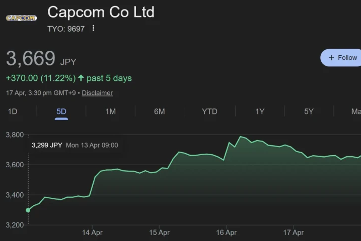Select the YTD range tab
The height and width of the screenshot is (241, 361).
click(x=209, y=111)
